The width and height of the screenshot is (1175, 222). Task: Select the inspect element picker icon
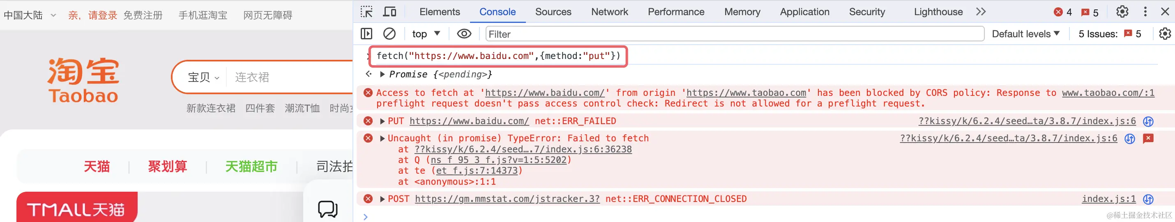tap(366, 12)
